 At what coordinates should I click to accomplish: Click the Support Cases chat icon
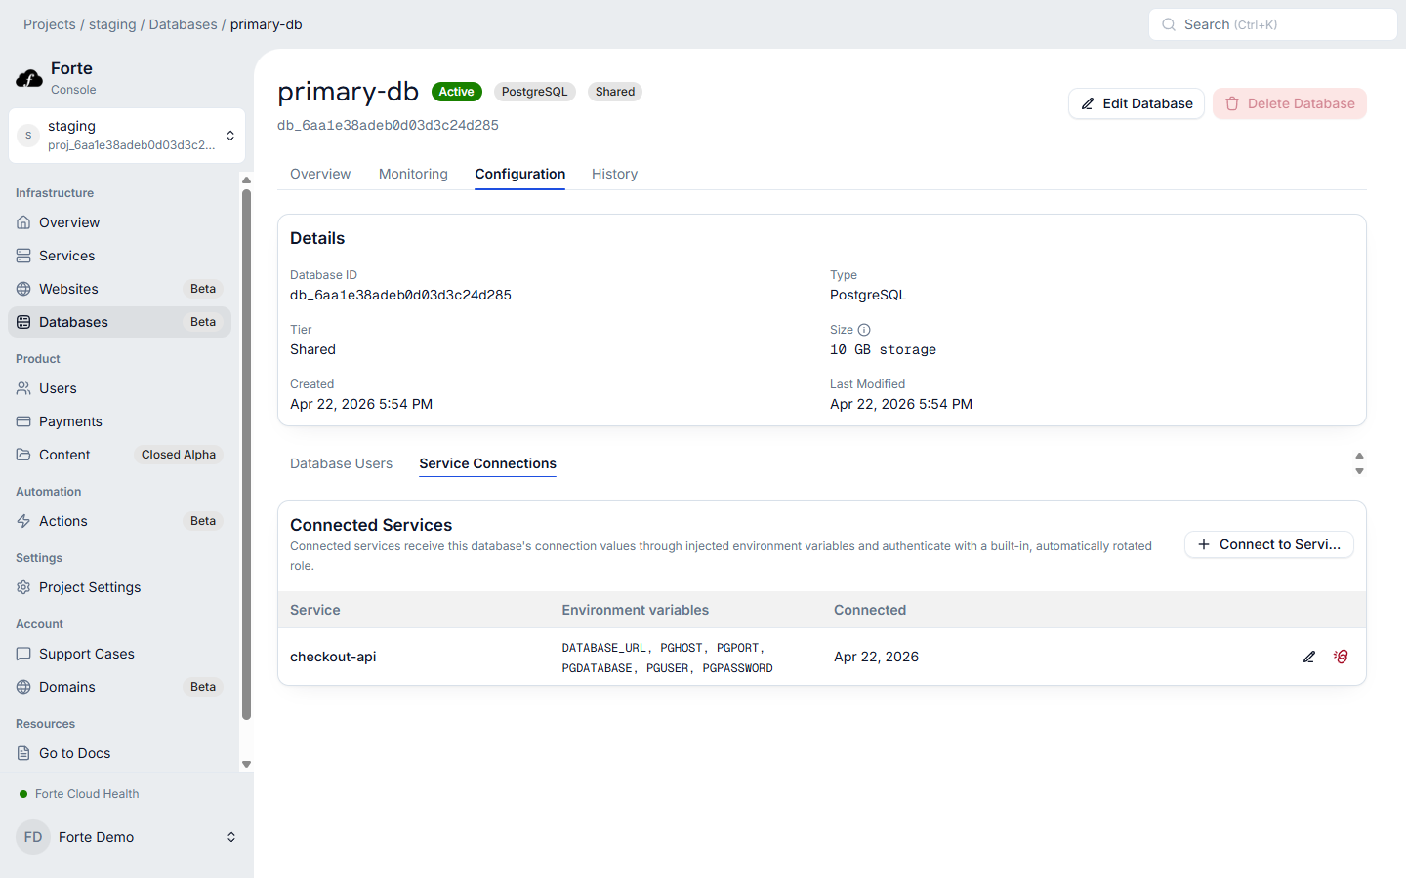23,654
